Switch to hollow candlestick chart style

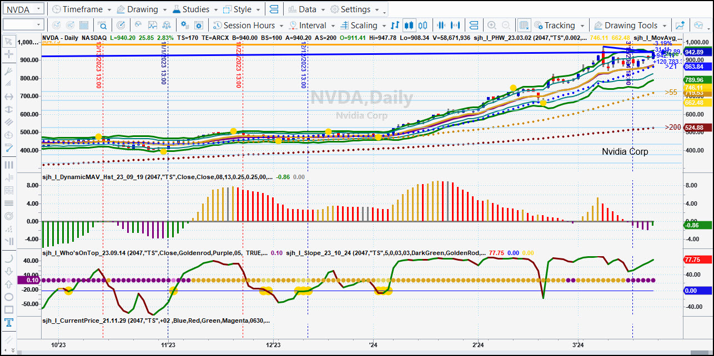click(423, 25)
